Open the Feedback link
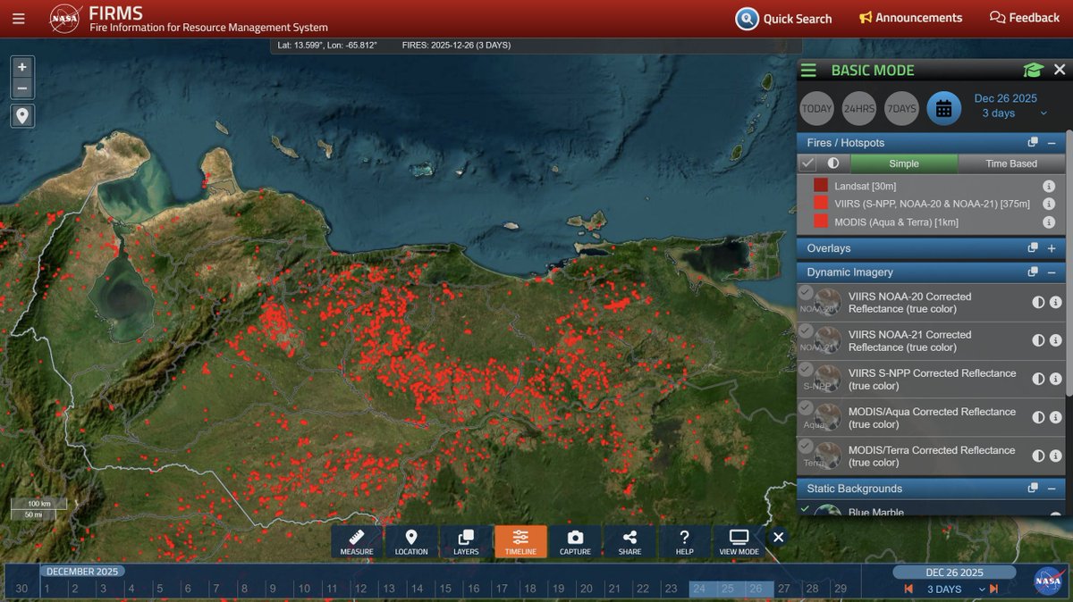The image size is (1073, 602). [x=1025, y=18]
